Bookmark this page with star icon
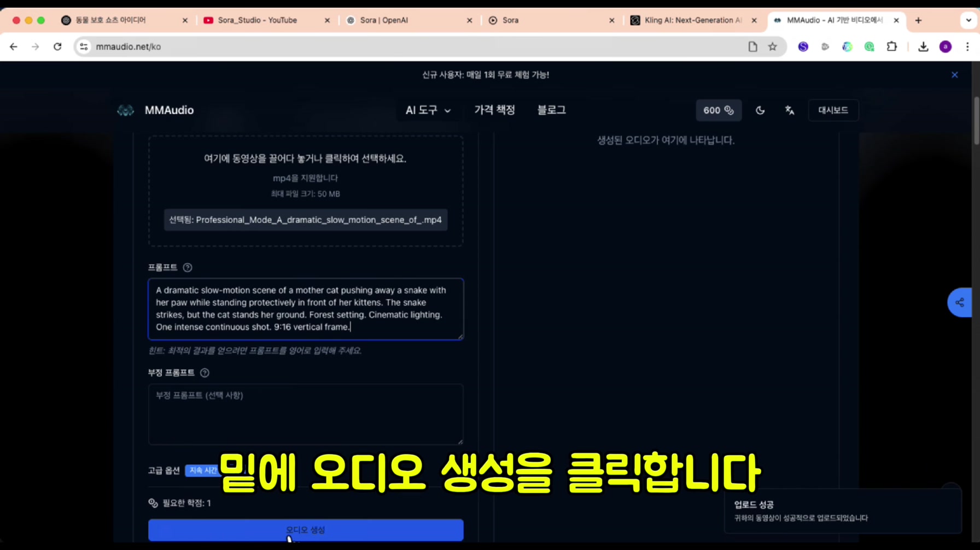The width and height of the screenshot is (980, 550). click(x=772, y=47)
